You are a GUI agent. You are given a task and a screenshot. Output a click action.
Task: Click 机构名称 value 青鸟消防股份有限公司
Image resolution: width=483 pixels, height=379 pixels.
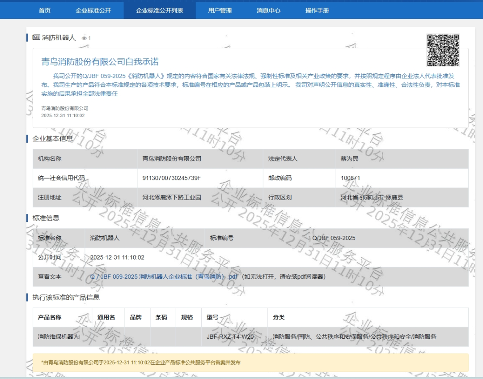pyautogui.click(x=172, y=159)
